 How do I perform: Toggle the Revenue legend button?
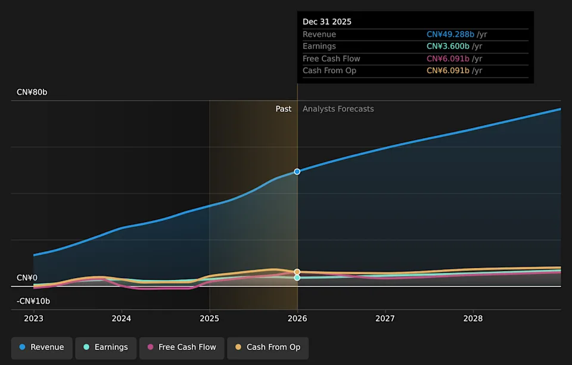(42, 347)
